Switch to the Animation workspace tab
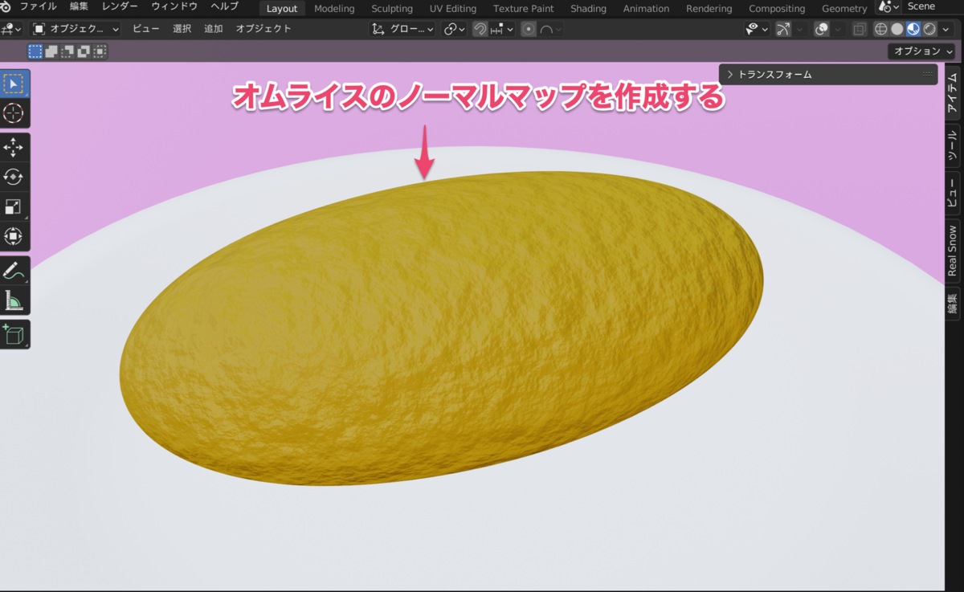 tap(647, 9)
